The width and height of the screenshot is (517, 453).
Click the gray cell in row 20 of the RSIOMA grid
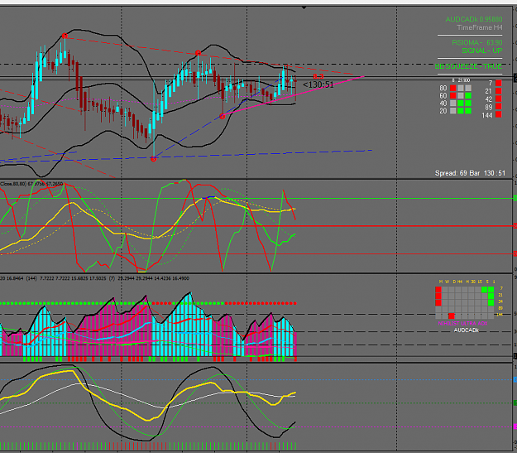[x=453, y=111]
